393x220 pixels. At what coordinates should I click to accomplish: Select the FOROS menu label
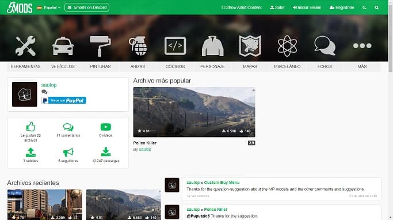pos(325,66)
